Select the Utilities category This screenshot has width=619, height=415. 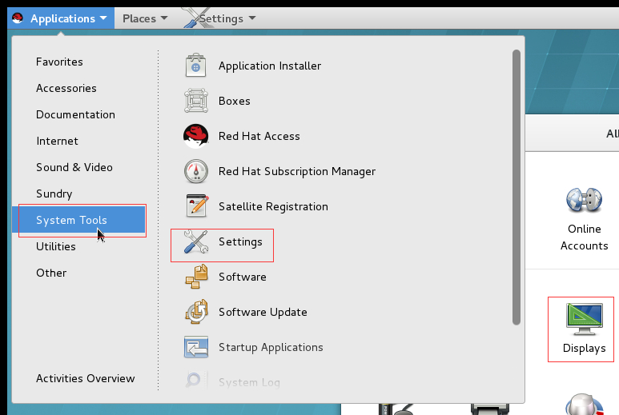56,247
